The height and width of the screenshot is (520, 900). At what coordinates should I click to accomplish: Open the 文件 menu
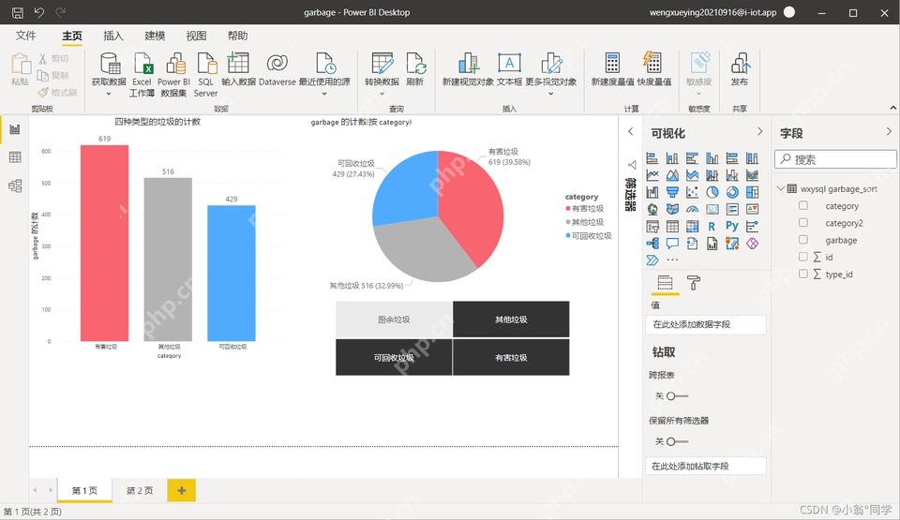tap(26, 36)
